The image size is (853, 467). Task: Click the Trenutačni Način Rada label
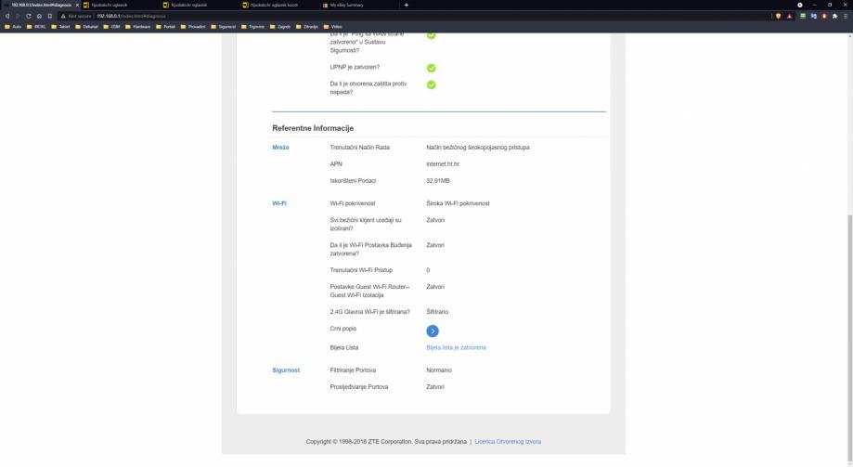point(359,147)
